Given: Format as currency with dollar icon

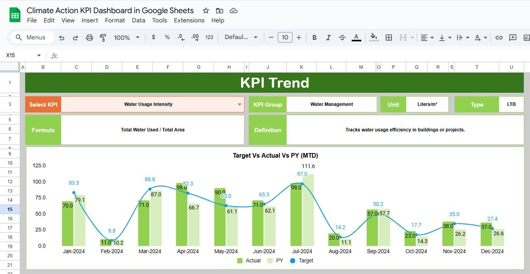Looking at the screenshot, I should pos(154,37).
